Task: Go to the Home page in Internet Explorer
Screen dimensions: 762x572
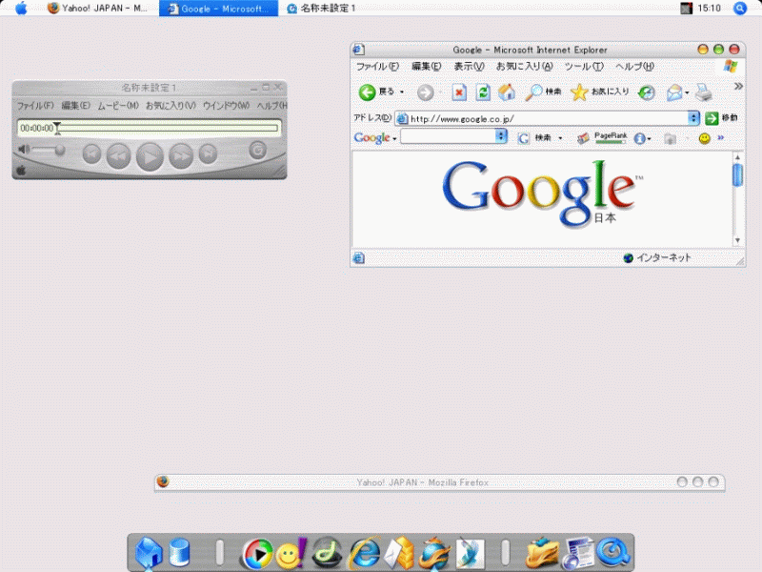Action: coord(507,92)
